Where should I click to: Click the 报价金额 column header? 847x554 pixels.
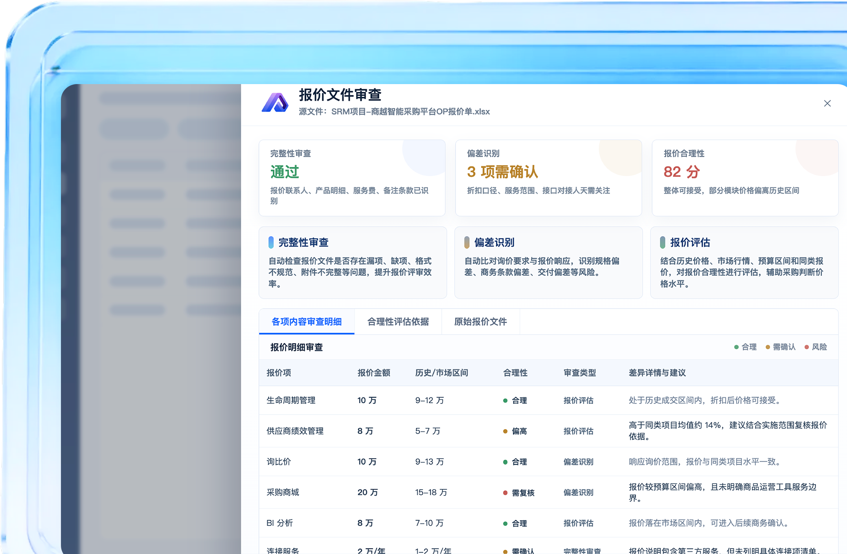pyautogui.click(x=373, y=372)
